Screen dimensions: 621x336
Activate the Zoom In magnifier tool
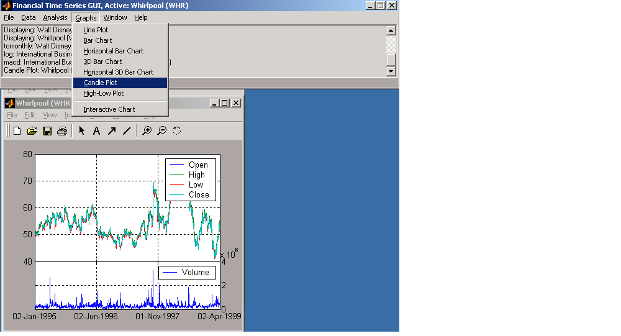point(147,131)
